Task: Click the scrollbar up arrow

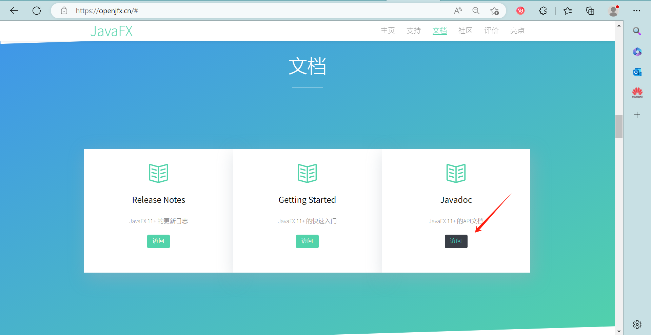Action: 619,25
